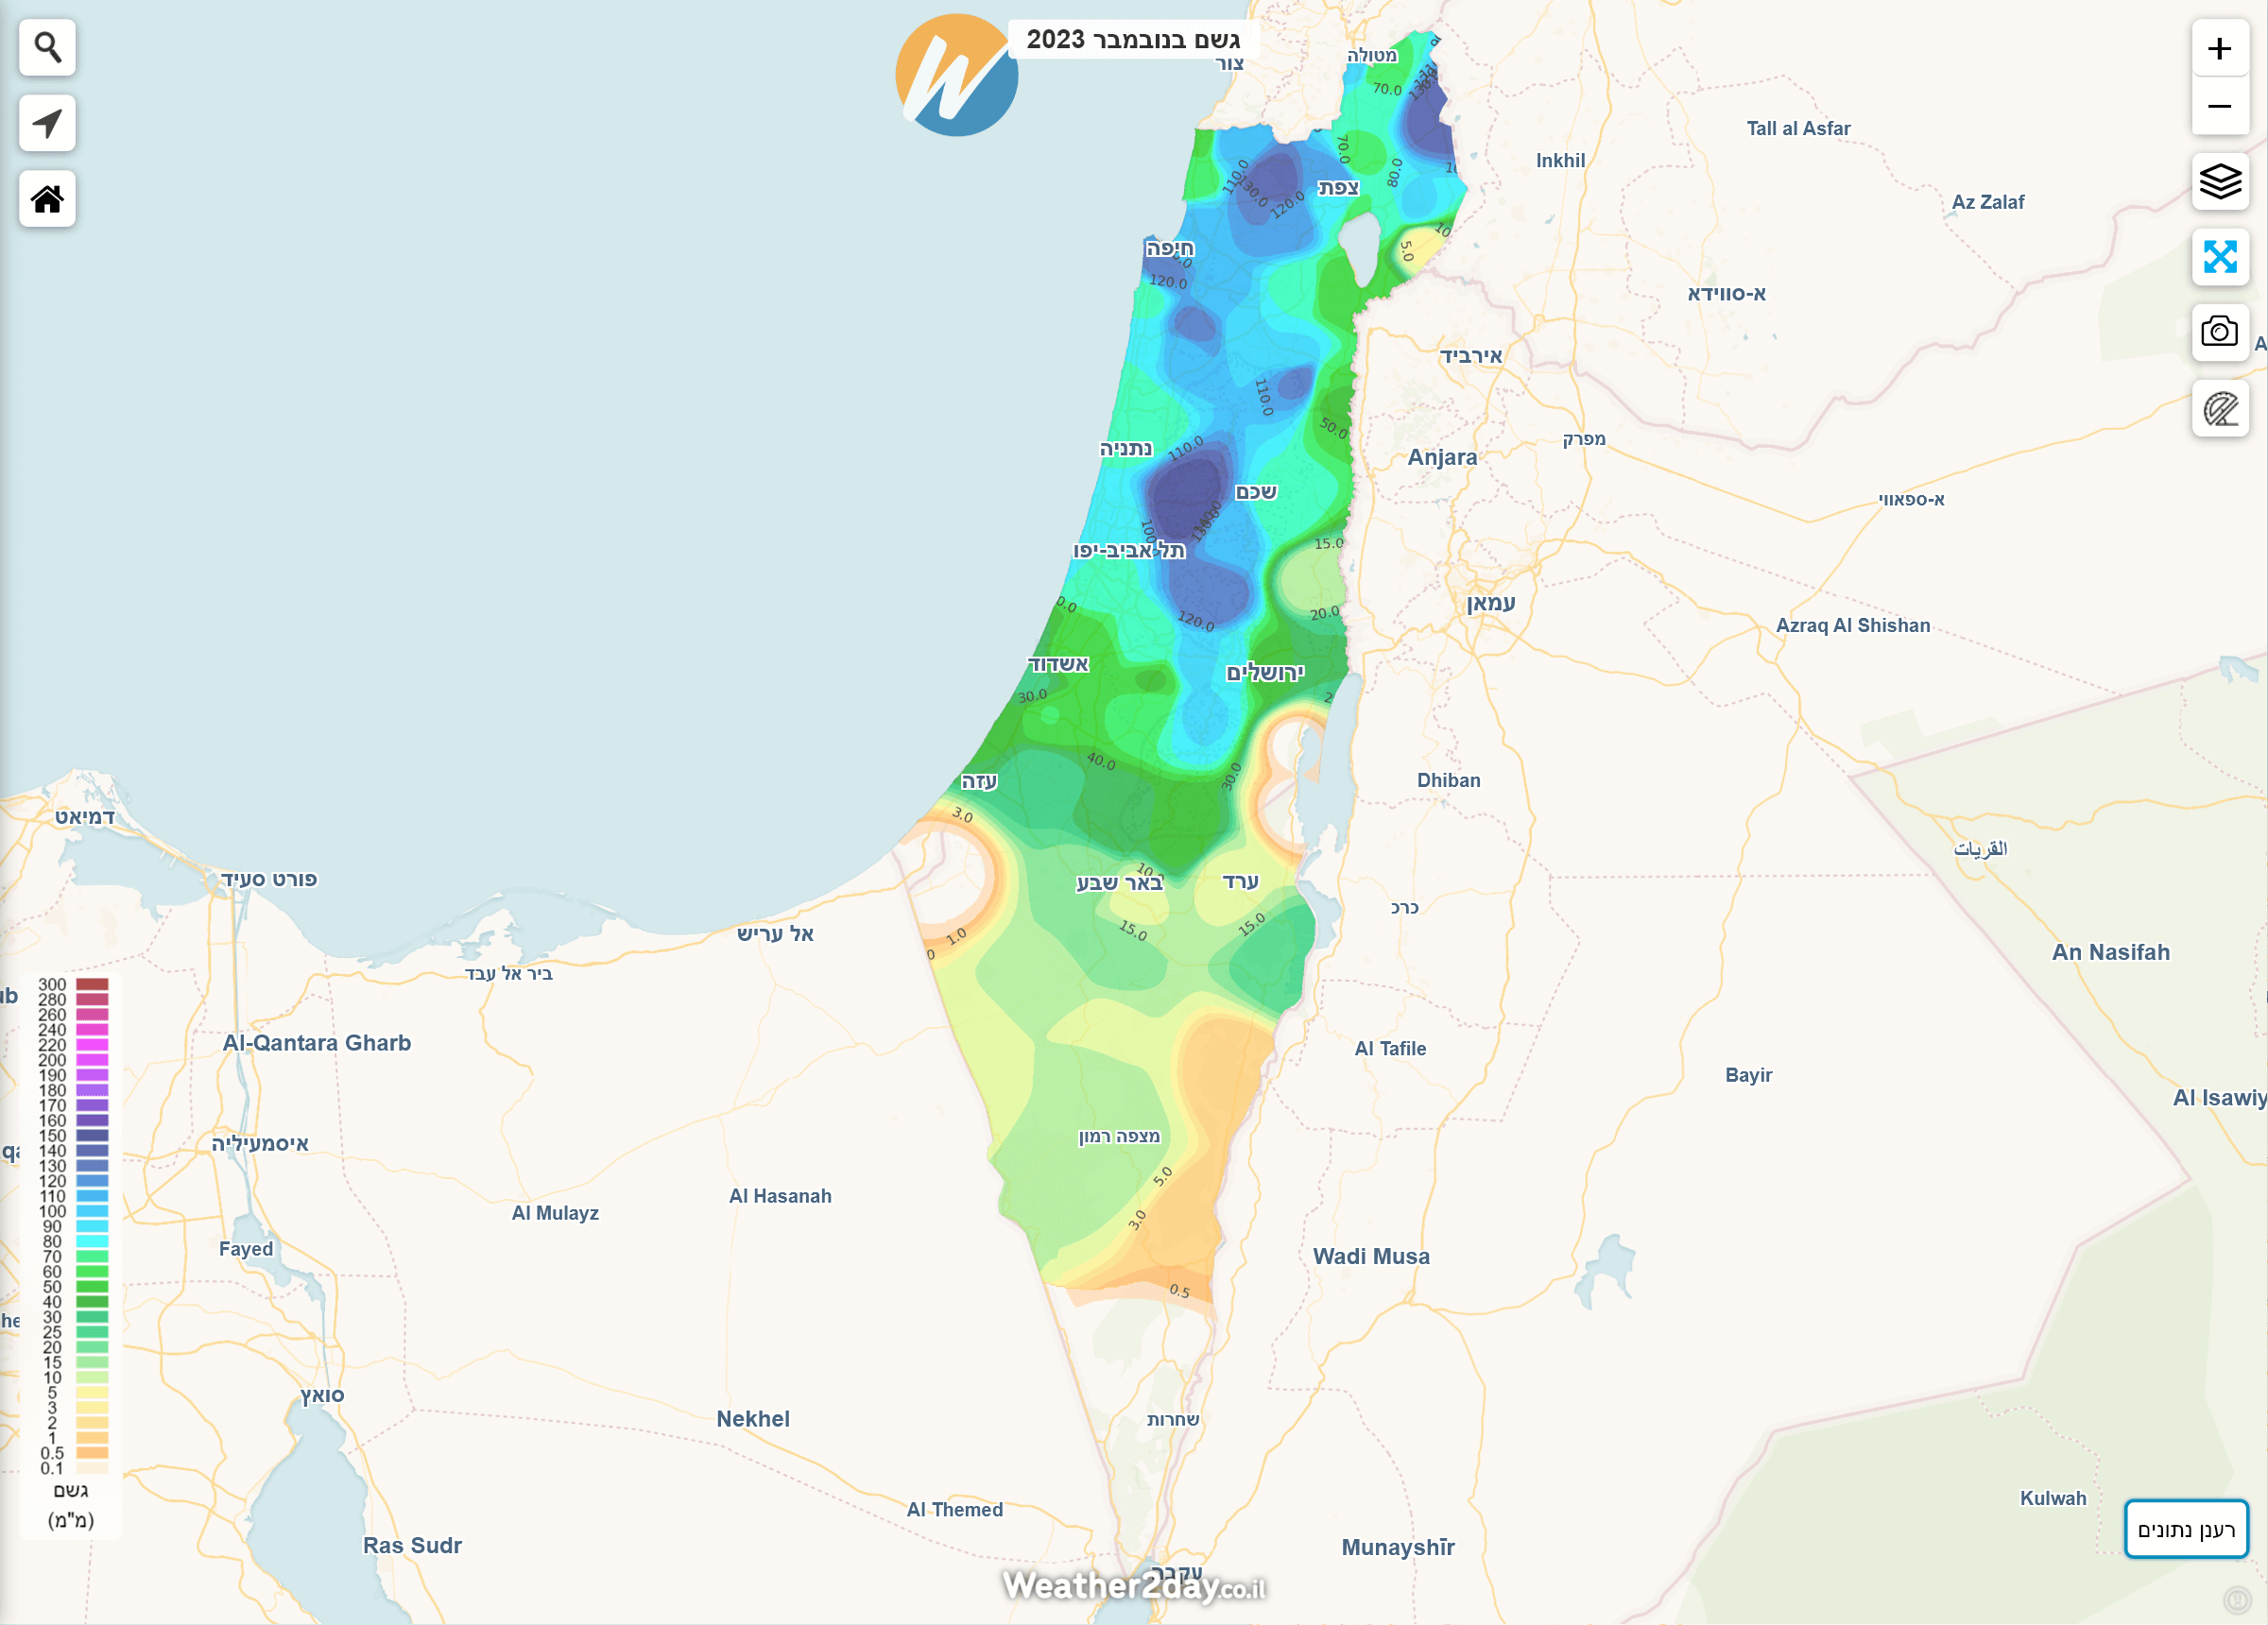Zoom in with the plus button

pyautogui.click(x=2219, y=48)
